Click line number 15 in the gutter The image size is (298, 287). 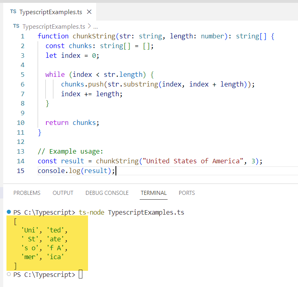click(x=21, y=171)
